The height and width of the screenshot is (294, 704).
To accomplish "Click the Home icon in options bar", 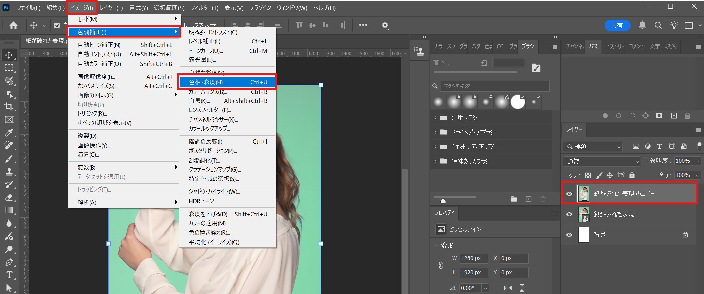I will coord(14,25).
